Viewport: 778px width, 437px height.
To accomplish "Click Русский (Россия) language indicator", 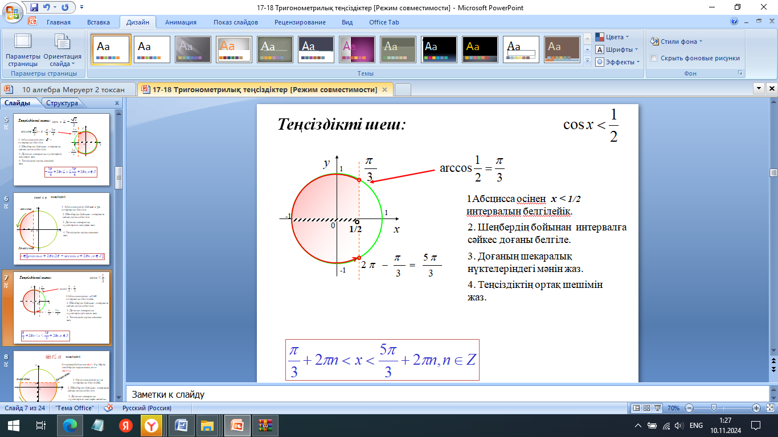I will pos(148,408).
